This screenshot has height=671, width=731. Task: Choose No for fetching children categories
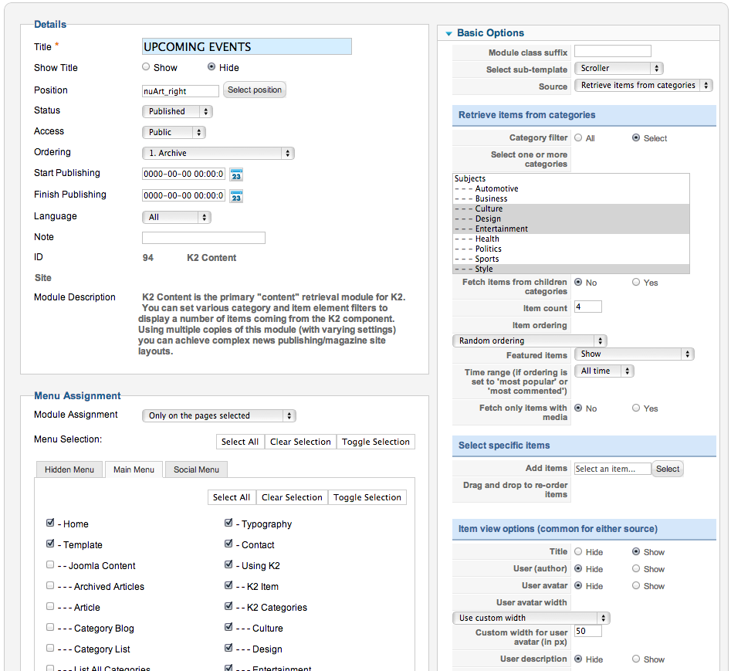click(x=578, y=282)
